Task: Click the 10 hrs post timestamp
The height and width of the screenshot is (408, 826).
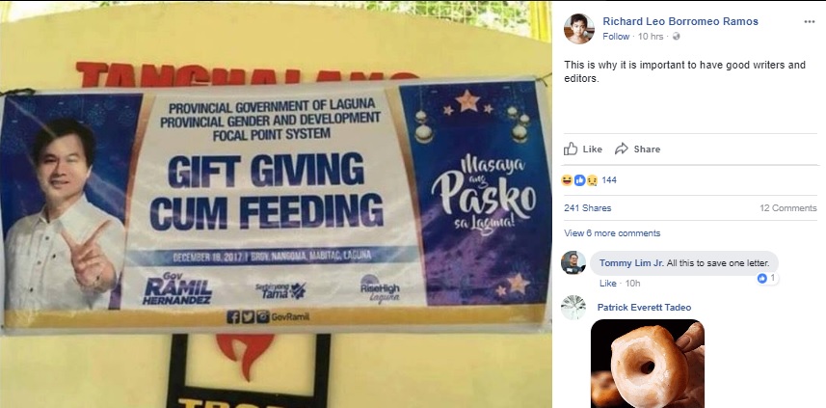Action: pyautogui.click(x=651, y=37)
